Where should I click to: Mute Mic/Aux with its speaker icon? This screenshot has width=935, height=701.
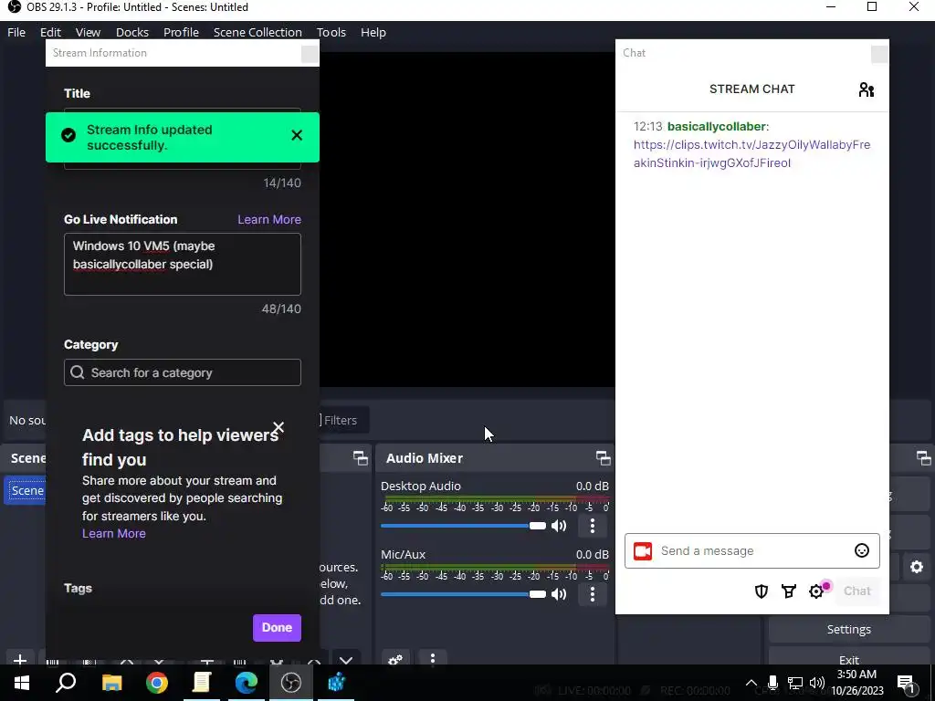pos(559,593)
